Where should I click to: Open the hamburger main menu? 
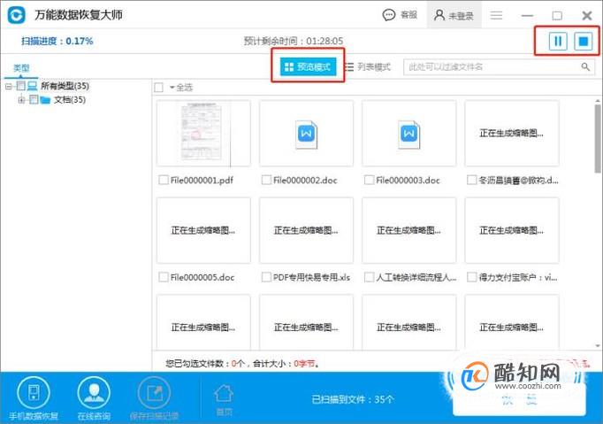click(x=496, y=15)
